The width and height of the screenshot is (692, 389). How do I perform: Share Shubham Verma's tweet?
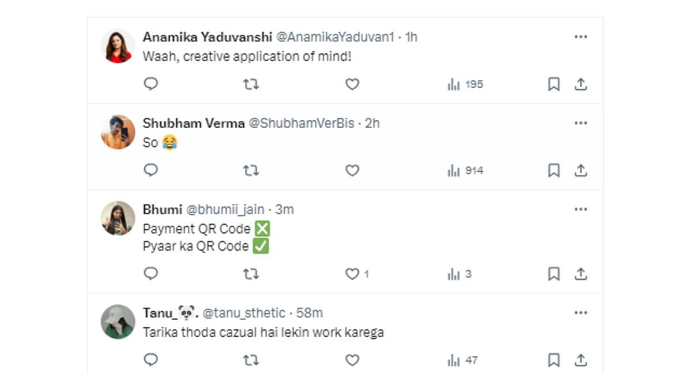581,171
